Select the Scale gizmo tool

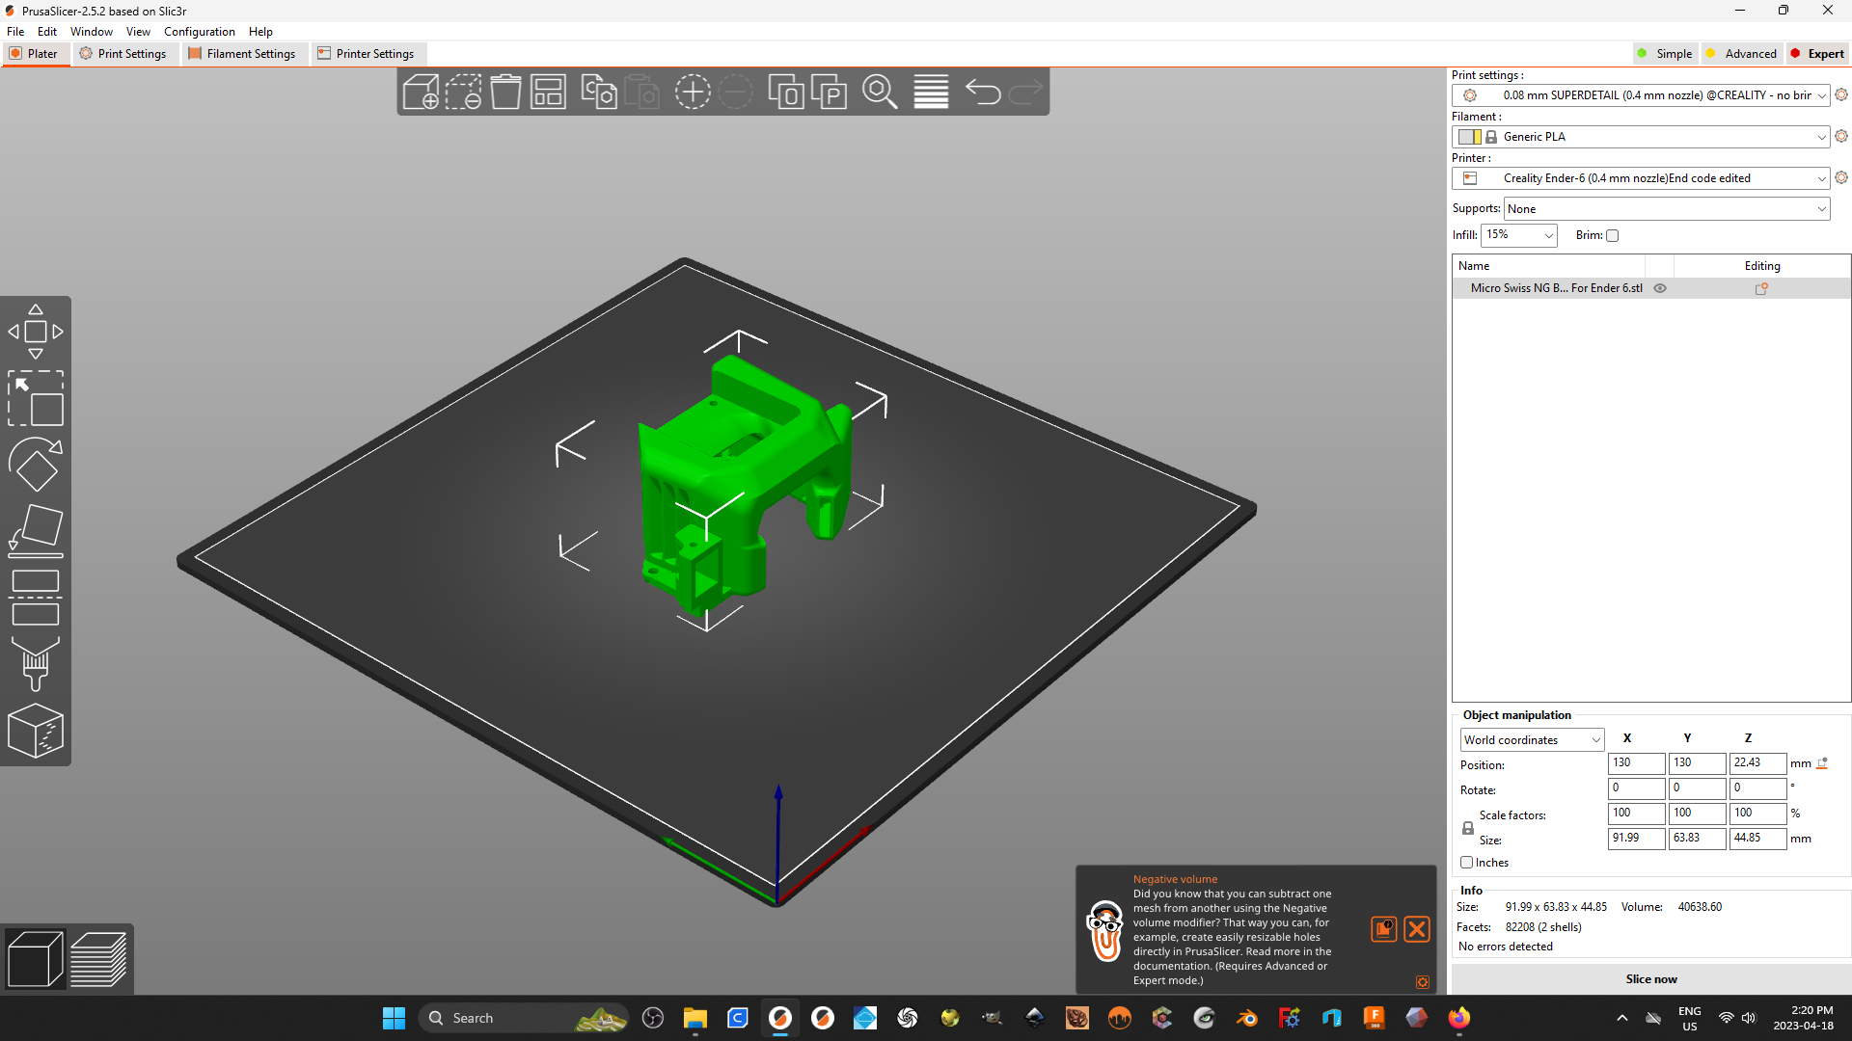click(36, 398)
